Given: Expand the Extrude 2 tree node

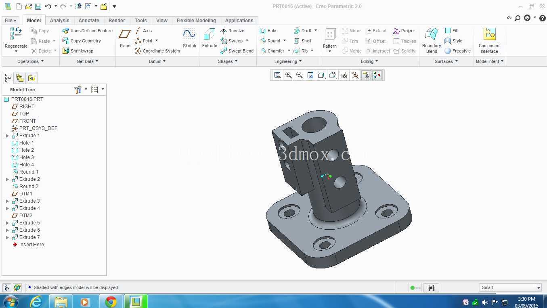Looking at the screenshot, I should click(7, 179).
